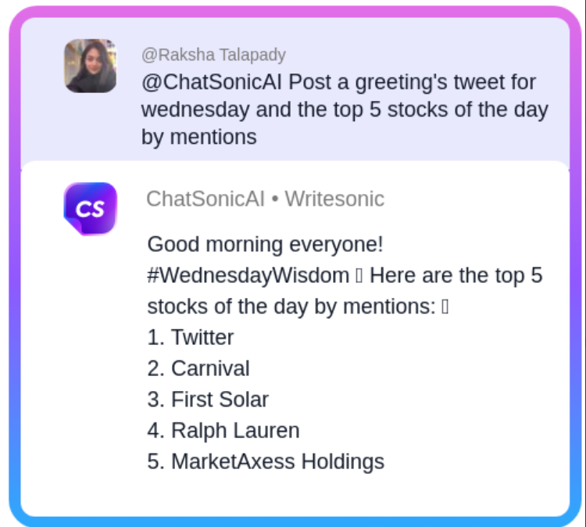The image size is (586, 527).
Task: Click the @Raksha Talapady username
Action: tap(213, 55)
